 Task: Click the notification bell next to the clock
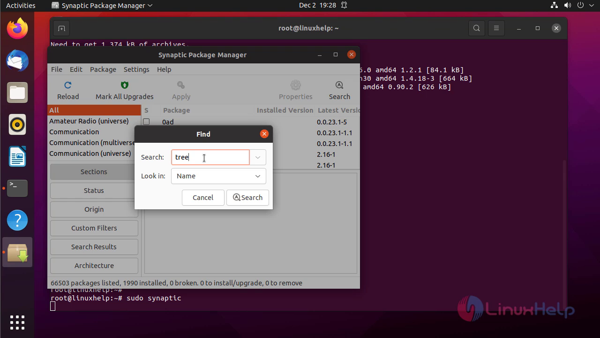(344, 6)
